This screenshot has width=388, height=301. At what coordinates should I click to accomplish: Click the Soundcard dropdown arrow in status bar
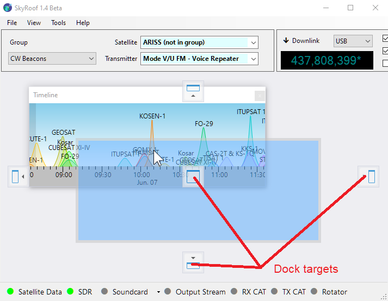[x=158, y=292]
